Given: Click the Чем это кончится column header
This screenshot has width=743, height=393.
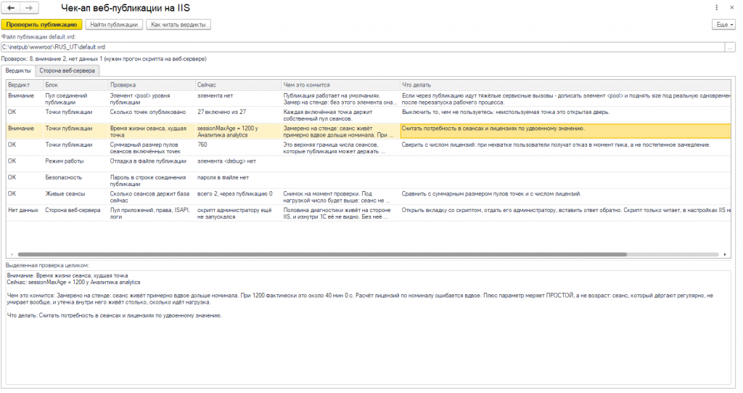Looking at the screenshot, I should (341, 85).
